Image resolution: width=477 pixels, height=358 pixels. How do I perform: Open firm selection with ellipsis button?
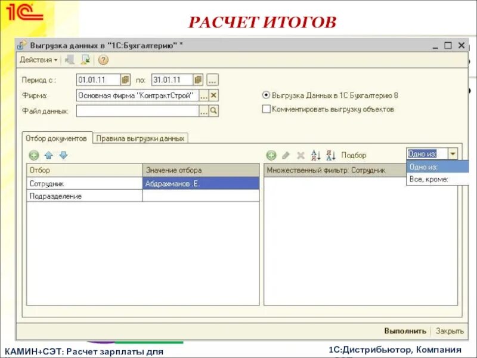coord(203,95)
